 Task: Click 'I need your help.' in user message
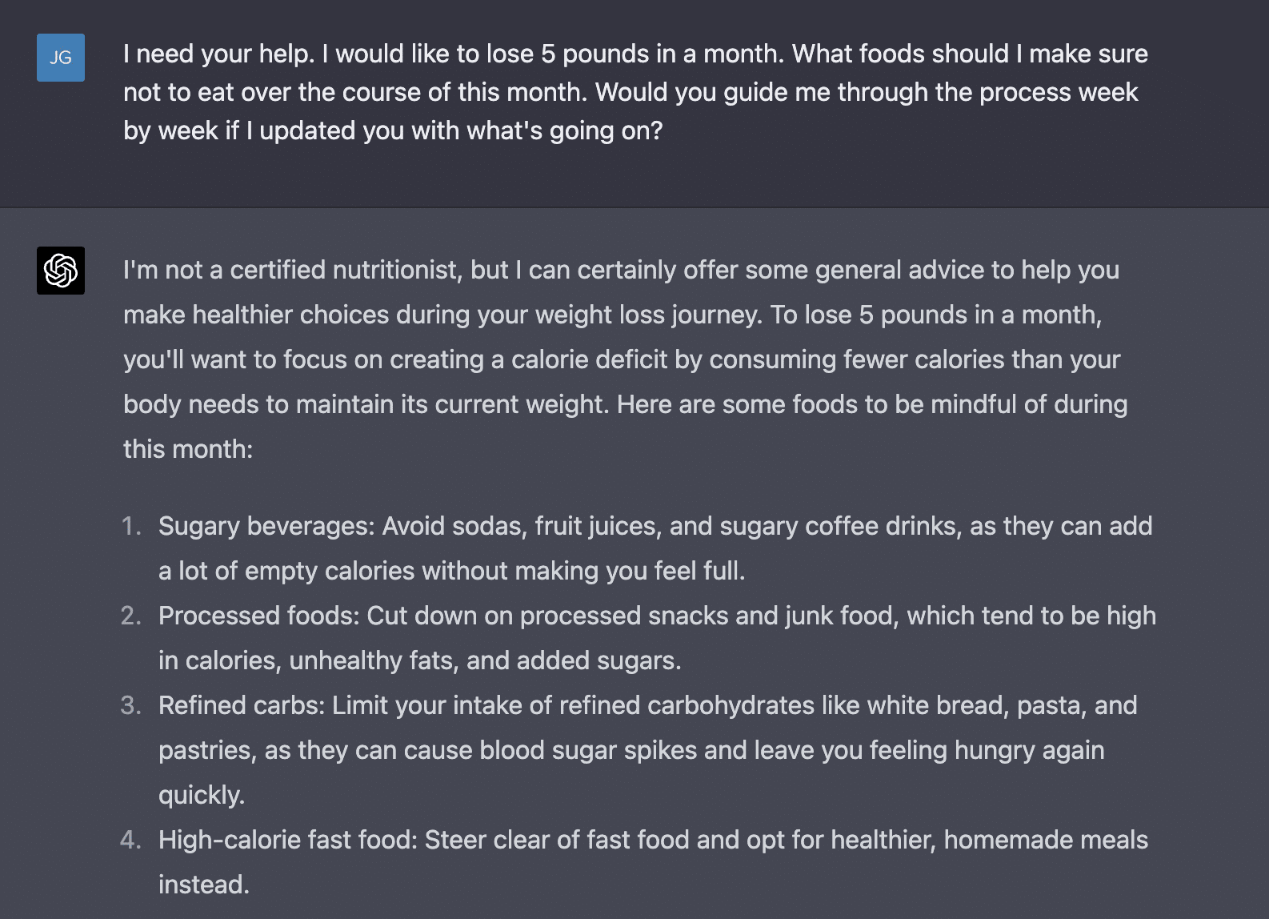[218, 54]
